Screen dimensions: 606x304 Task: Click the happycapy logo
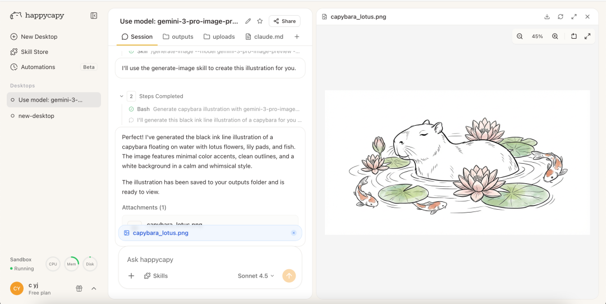point(37,16)
